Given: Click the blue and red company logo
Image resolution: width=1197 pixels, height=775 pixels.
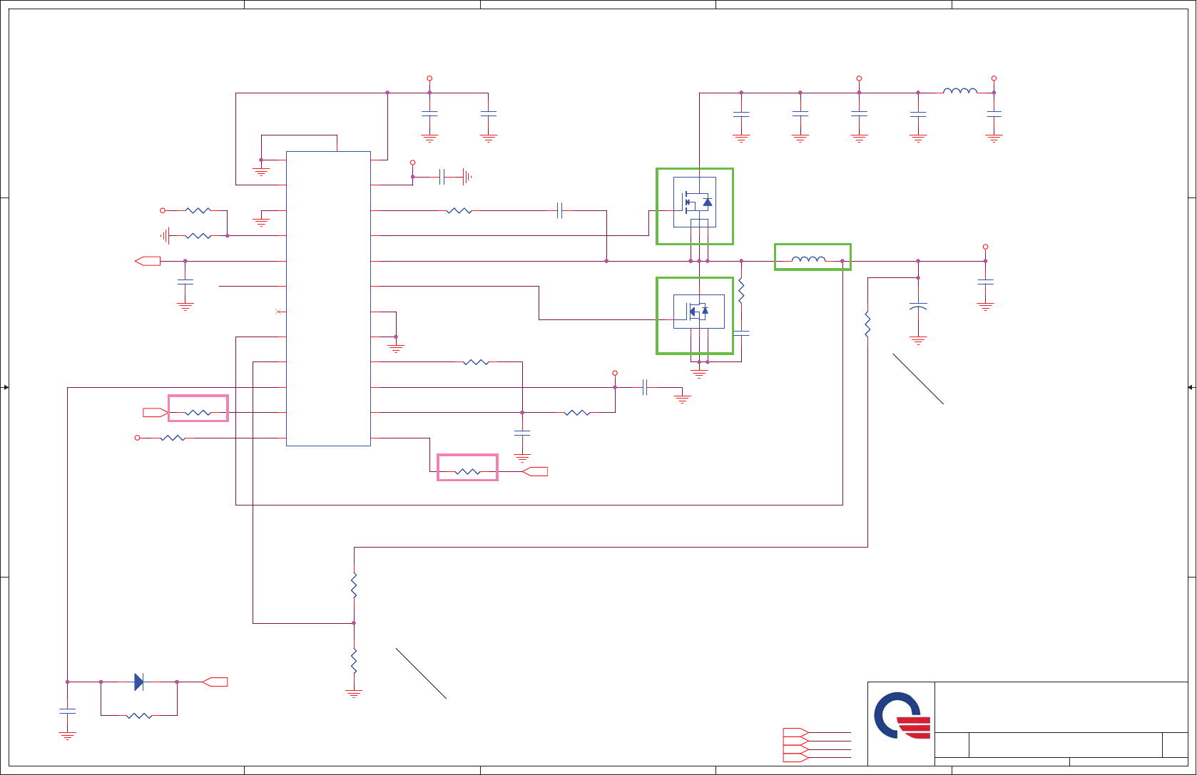Looking at the screenshot, I should [x=902, y=715].
